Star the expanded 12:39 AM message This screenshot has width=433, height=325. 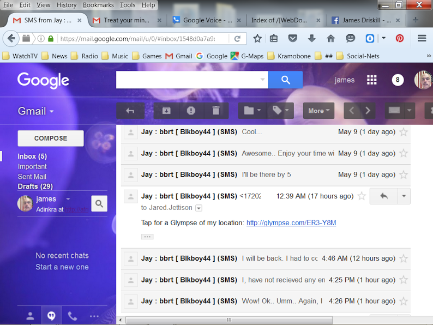(362, 196)
